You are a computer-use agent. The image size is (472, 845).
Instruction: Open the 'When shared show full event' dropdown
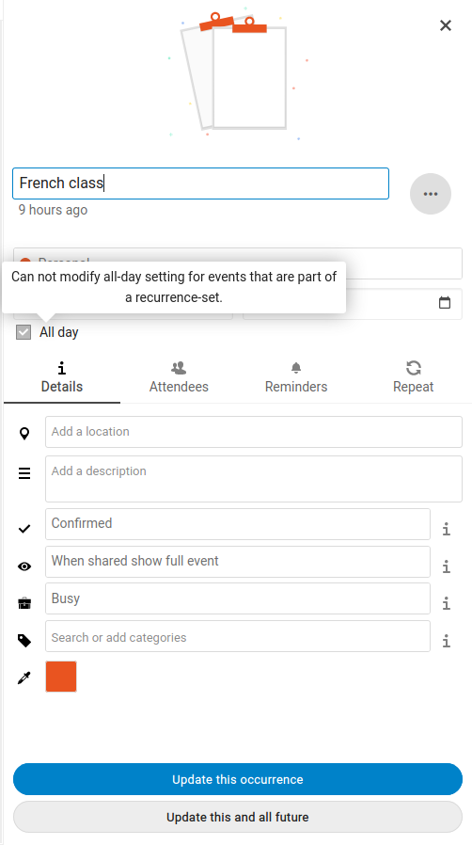tap(237, 562)
